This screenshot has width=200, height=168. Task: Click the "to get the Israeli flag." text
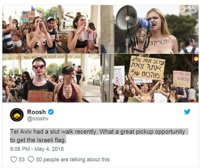[x=38, y=140]
